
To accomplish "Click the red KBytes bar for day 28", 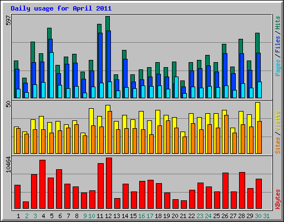I will click(x=242, y=190).
